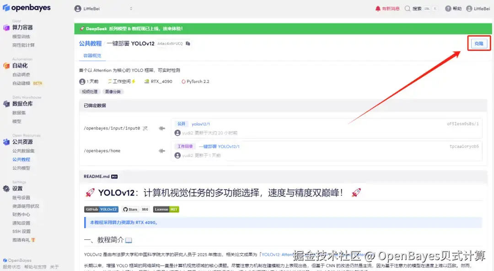Open 通知设置 in sidebar

tap(21, 223)
